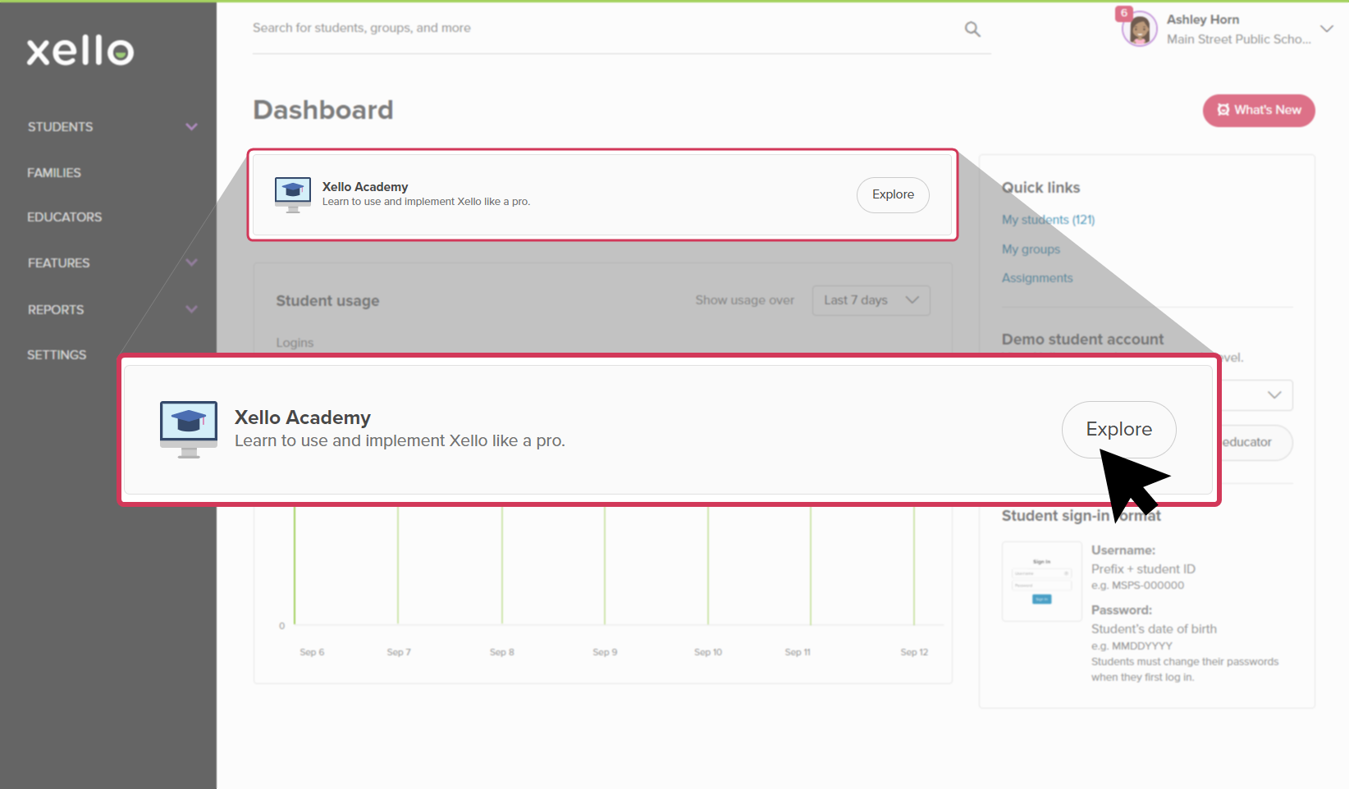
Task: Click the large Explore button for Xello Academy
Action: click(1118, 429)
